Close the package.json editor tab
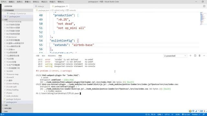207x116 pixels. click(67, 6)
